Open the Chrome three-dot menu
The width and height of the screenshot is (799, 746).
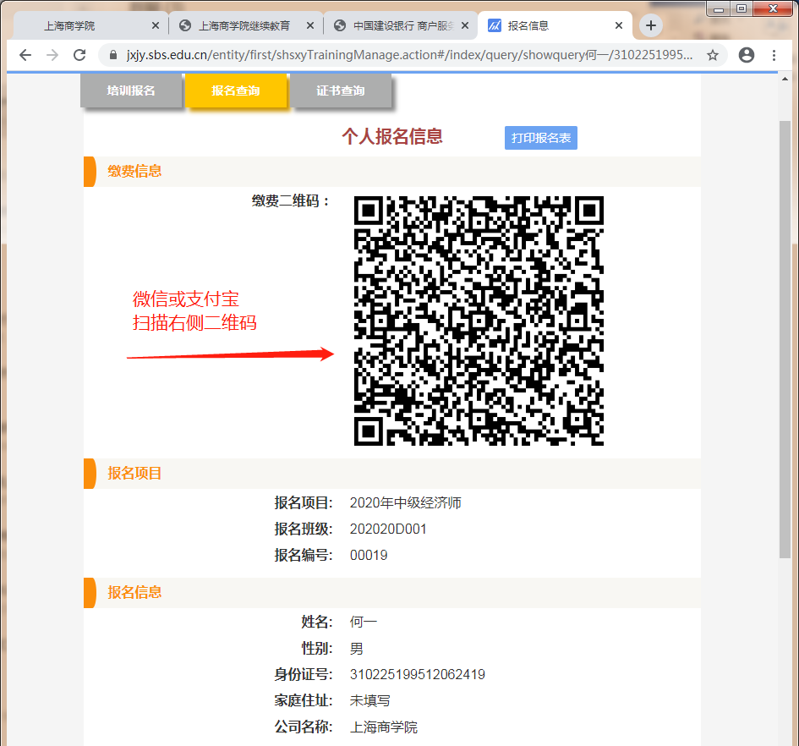coord(774,55)
